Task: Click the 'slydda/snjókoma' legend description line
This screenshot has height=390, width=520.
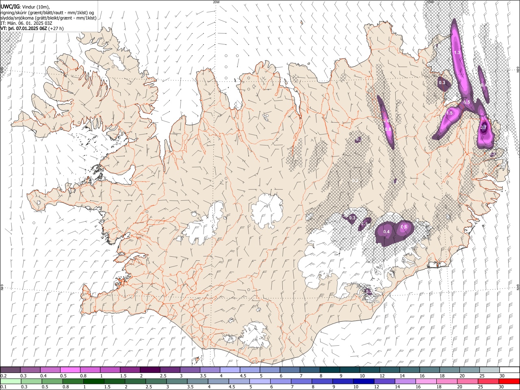Action: coord(48,18)
